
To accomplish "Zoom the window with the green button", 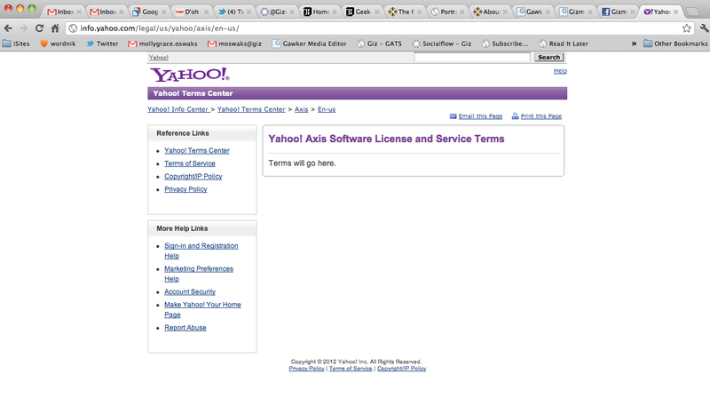I will (x=32, y=8).
